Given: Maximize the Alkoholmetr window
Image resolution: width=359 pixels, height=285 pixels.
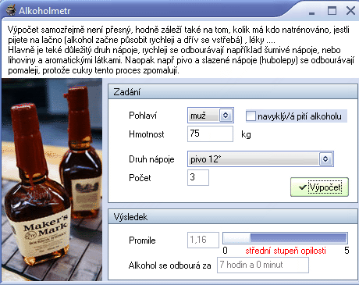Looking at the screenshot, I should 332,11.
